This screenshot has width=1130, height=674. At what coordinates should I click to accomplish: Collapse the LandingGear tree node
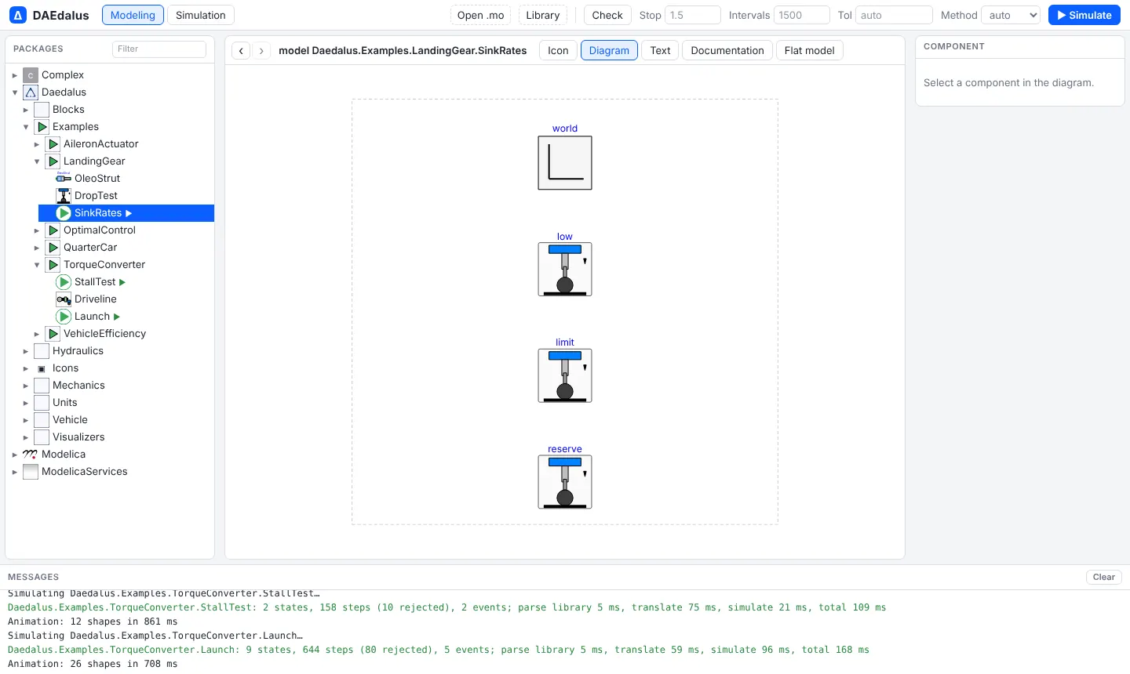(x=37, y=161)
